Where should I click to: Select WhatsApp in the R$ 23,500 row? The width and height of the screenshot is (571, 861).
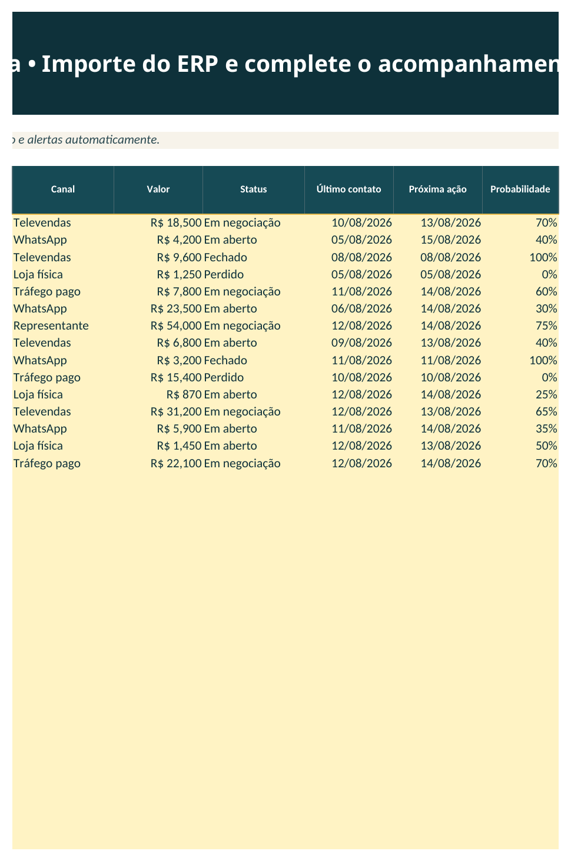point(63,308)
